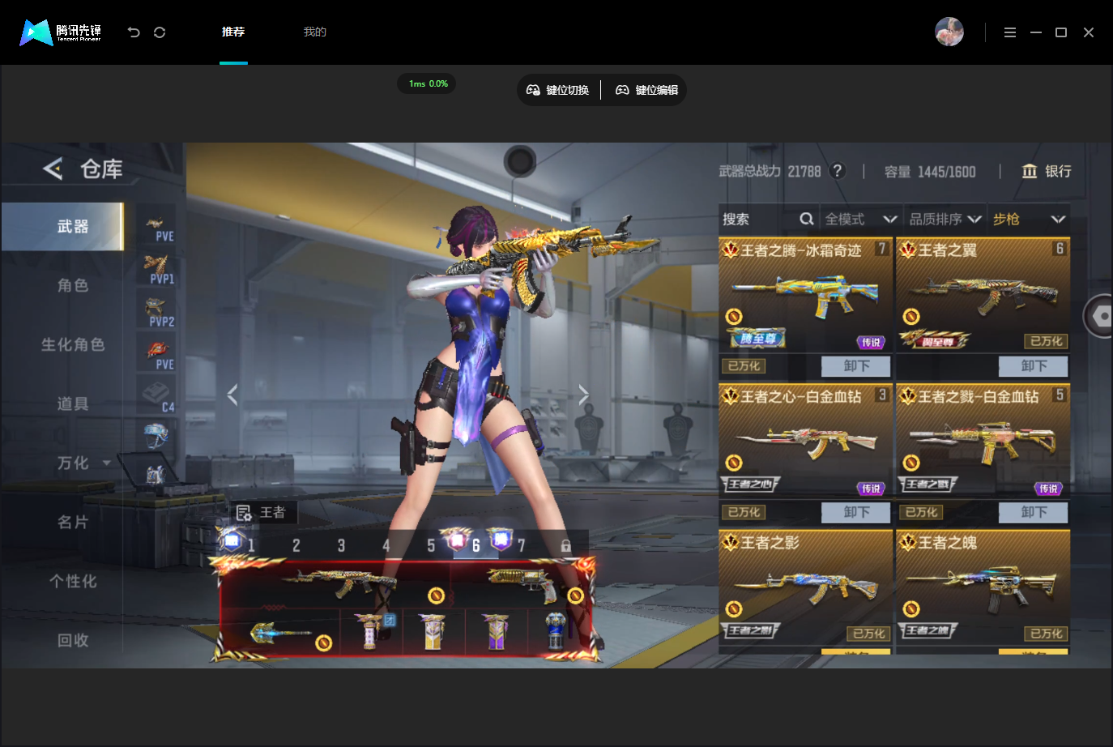1113x747 pixels.
Task: Click the undo arrow in title bar
Action: point(134,32)
